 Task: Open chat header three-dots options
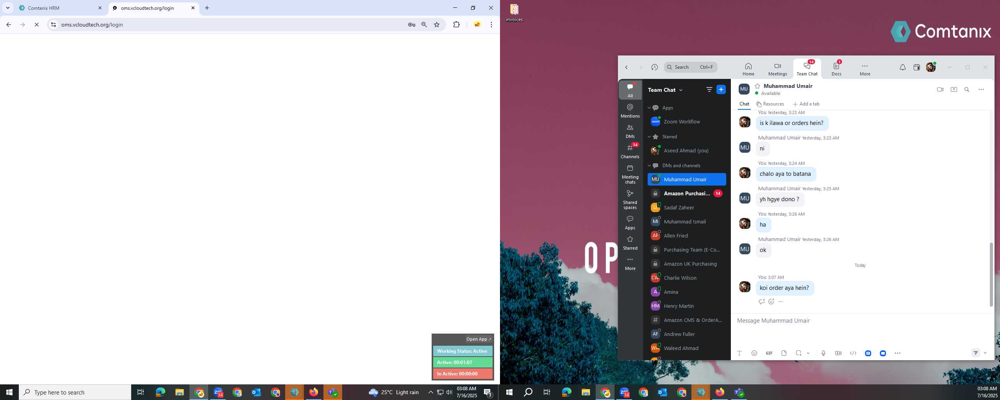981,89
